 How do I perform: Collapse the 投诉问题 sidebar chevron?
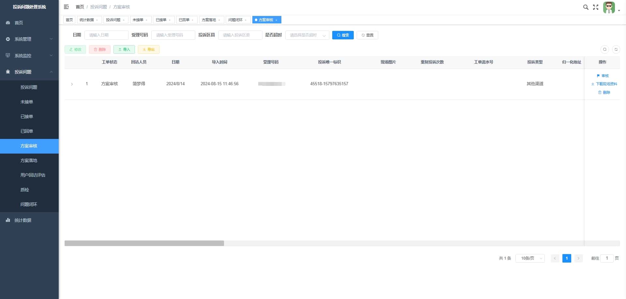(51, 72)
